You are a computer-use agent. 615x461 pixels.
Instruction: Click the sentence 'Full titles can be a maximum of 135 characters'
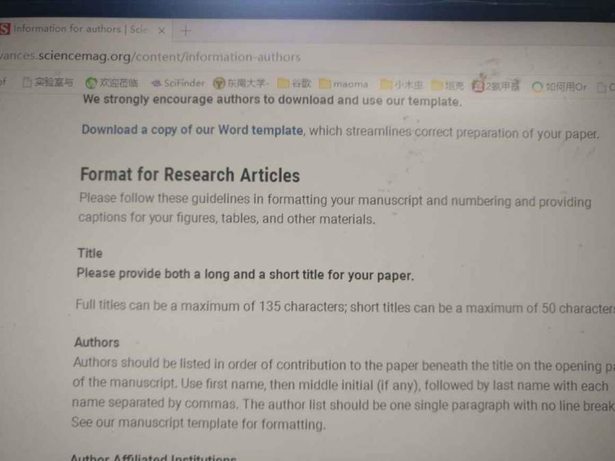point(210,306)
